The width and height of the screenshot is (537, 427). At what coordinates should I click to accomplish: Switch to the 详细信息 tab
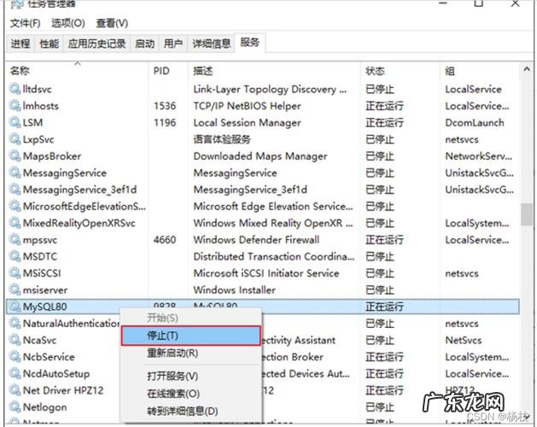coord(210,44)
